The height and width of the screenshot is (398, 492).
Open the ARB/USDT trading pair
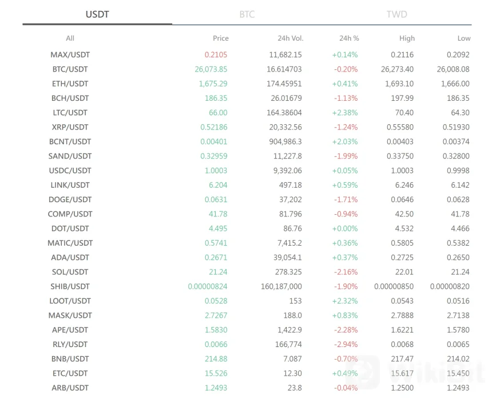tap(70, 388)
